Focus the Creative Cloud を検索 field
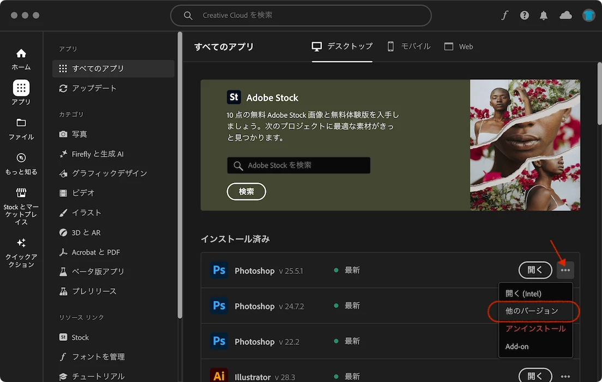Viewport: 602px width, 382px height. pos(301,15)
